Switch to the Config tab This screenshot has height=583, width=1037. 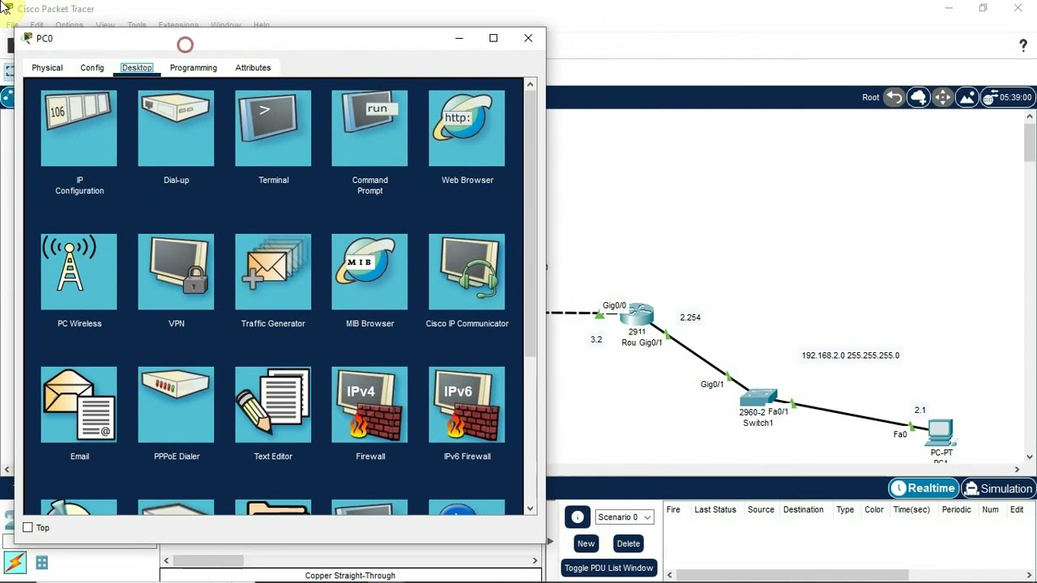92,68
